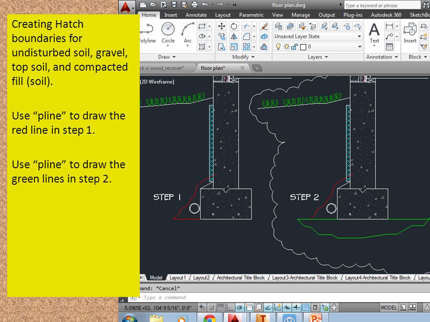Click the Plot printer icon
430x322 pixels.
(194, 4)
